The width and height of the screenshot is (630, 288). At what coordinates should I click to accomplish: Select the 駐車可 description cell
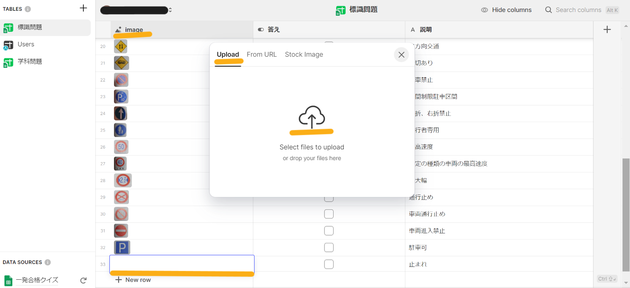tap(499, 247)
